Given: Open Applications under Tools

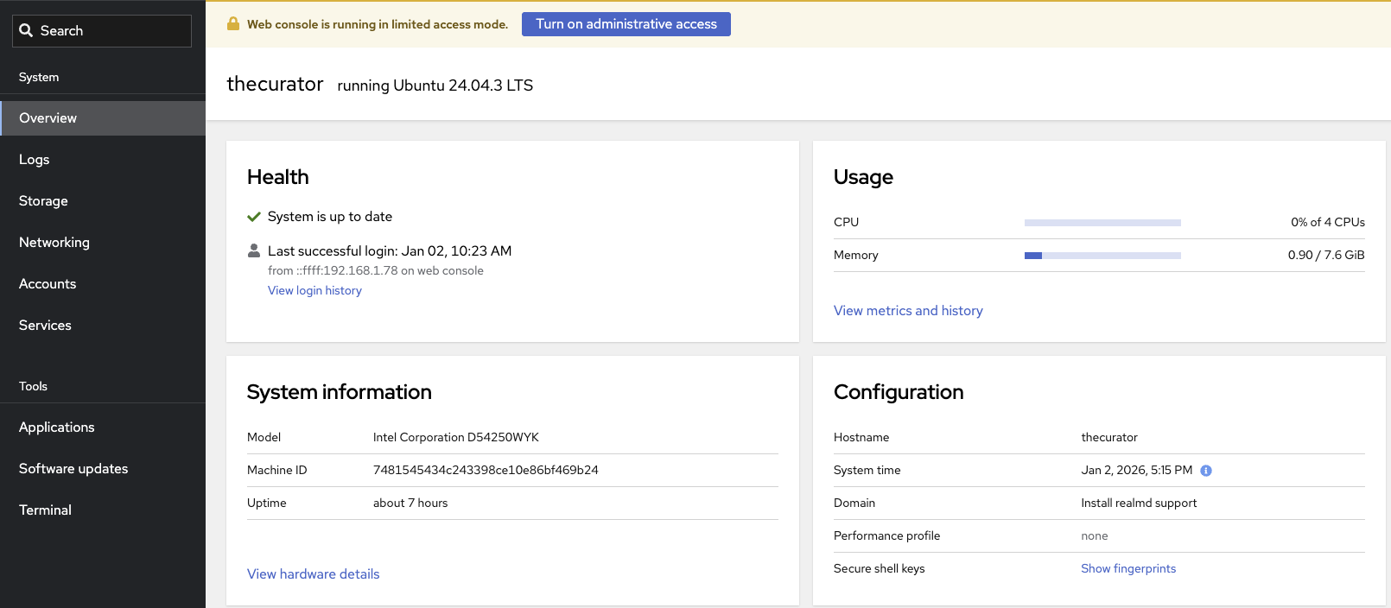Looking at the screenshot, I should pos(57,427).
